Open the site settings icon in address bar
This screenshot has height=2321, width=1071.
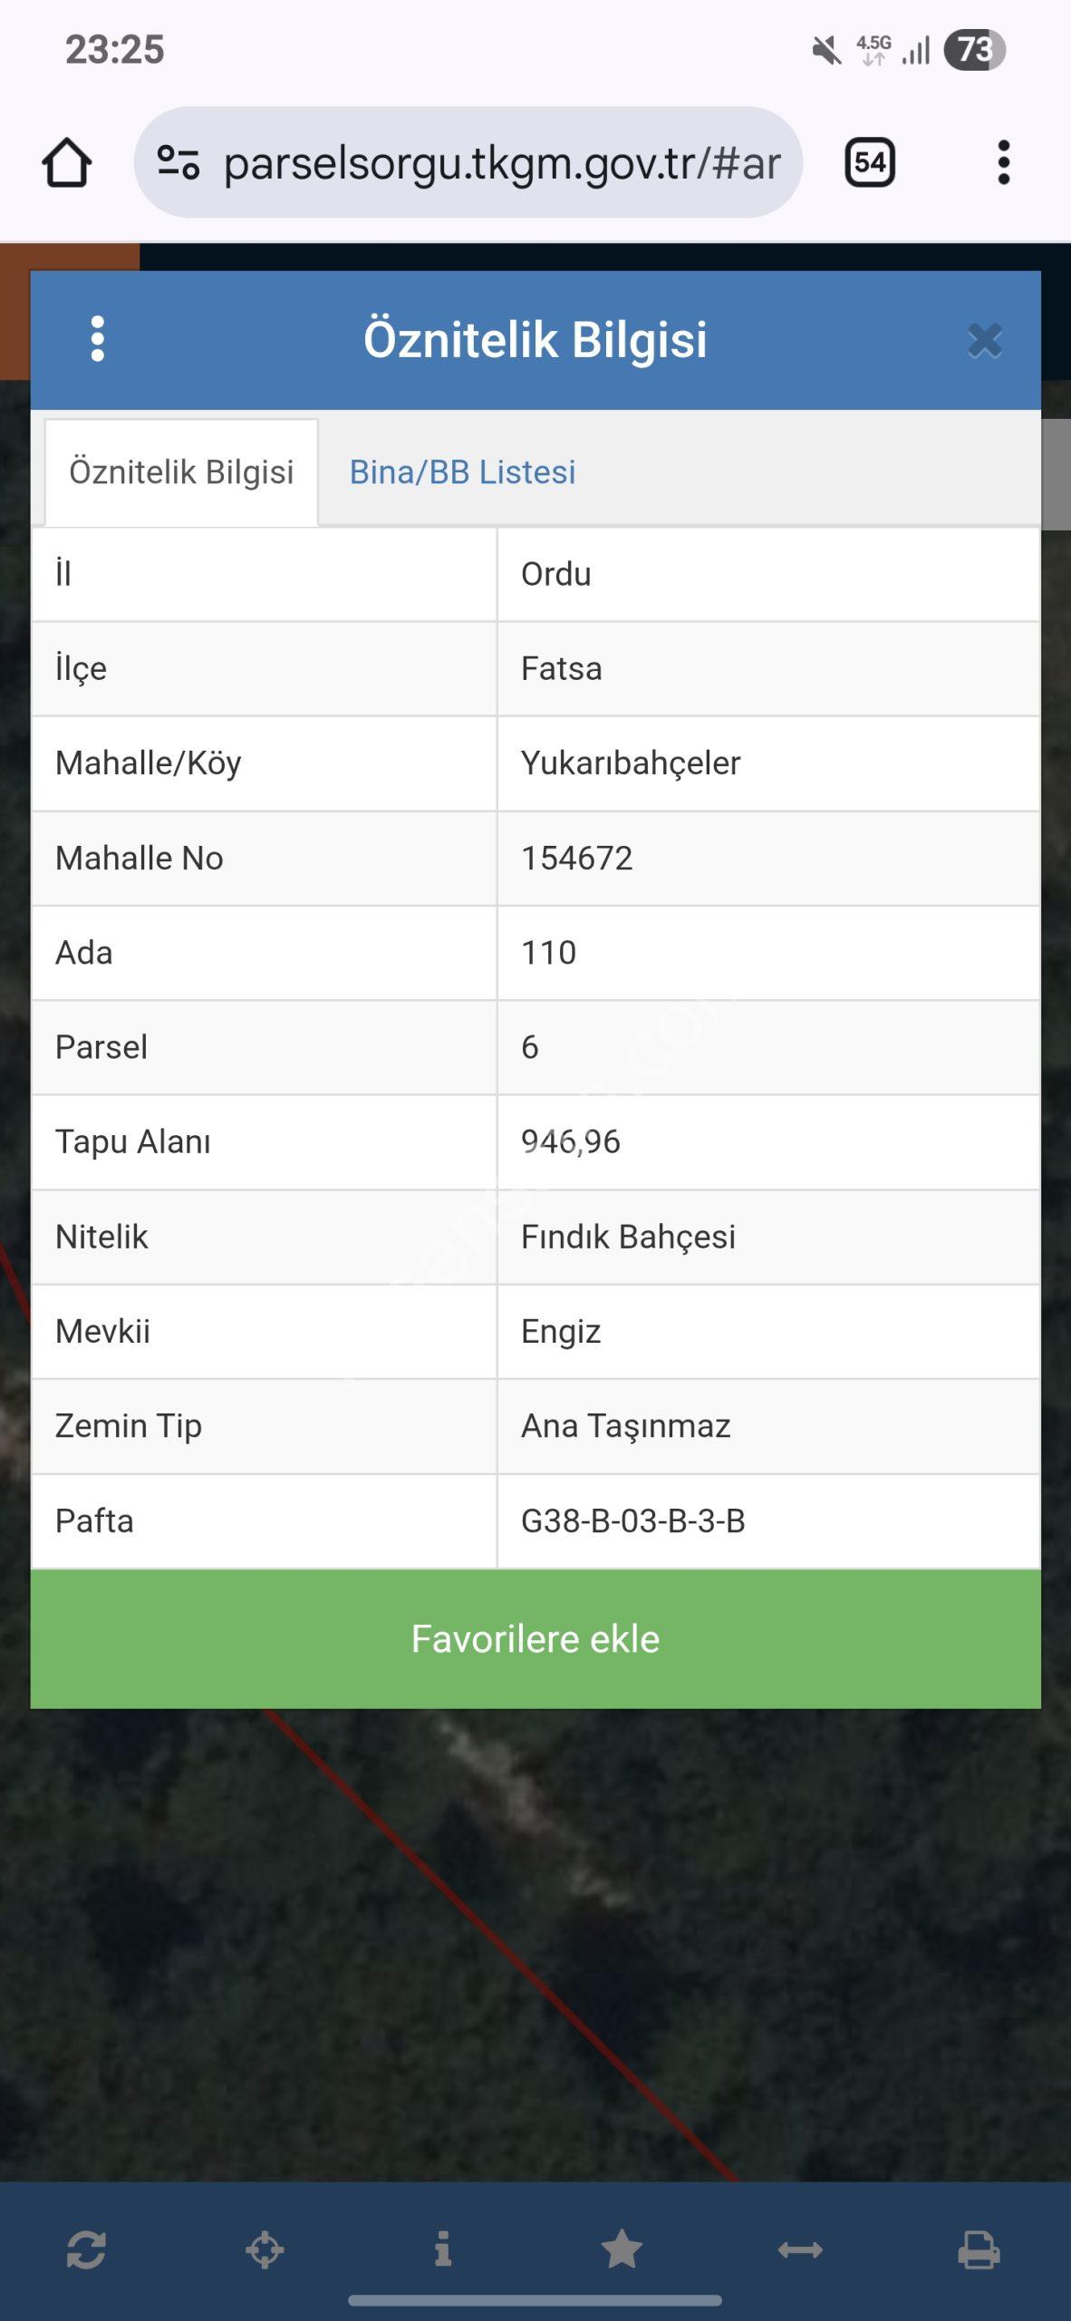(x=178, y=163)
